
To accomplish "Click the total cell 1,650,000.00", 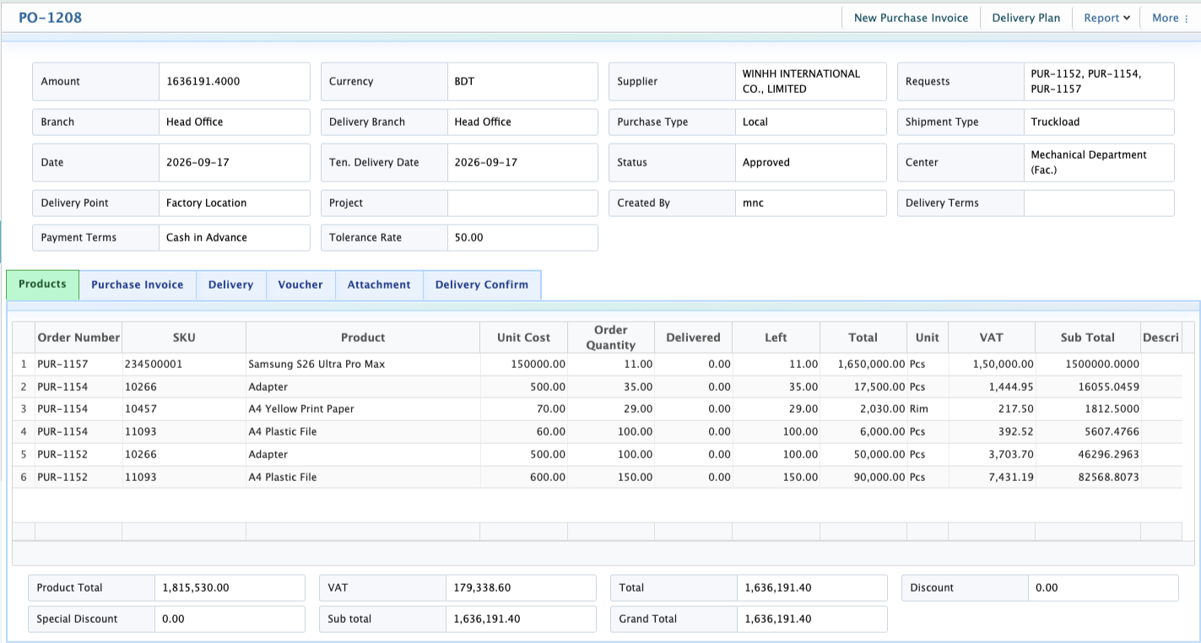I will click(872, 364).
